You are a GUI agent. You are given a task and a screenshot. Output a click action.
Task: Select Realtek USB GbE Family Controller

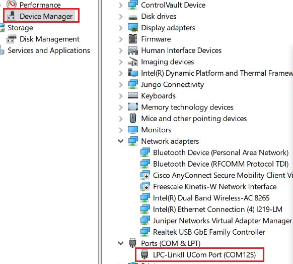(x=209, y=232)
